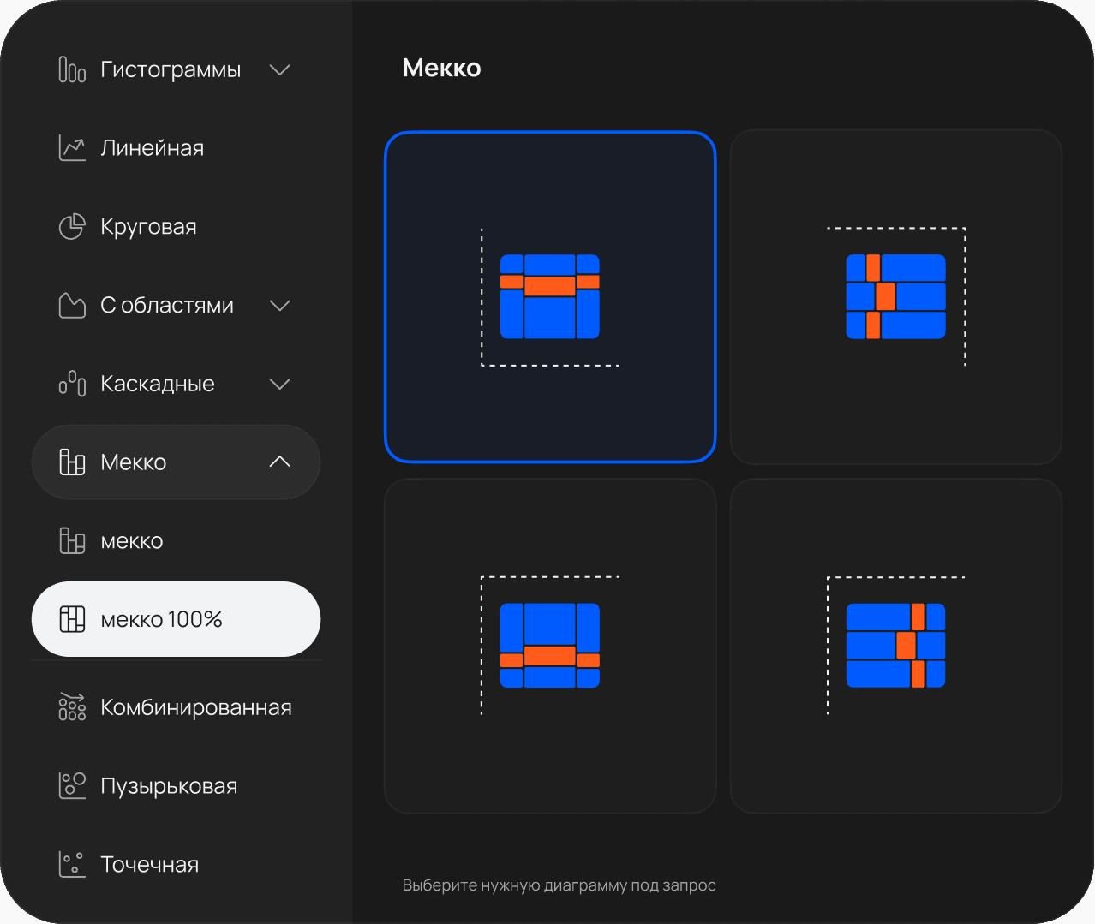Image resolution: width=1095 pixels, height=924 pixels.
Task: Choose the bottom-right Mekko chart thumbnail
Action: click(895, 646)
